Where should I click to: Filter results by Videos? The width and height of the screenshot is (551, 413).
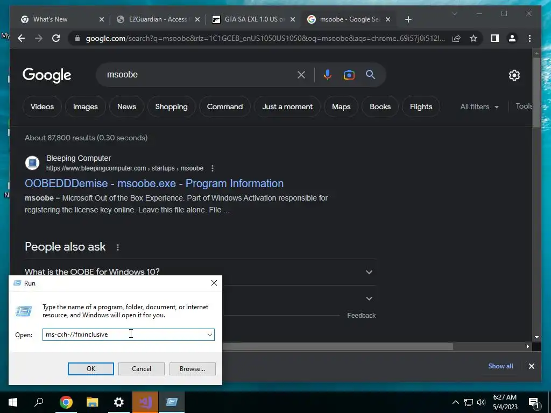(x=42, y=106)
